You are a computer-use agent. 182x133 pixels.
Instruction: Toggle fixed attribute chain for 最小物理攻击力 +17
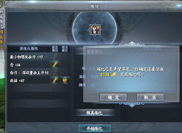[55, 57]
